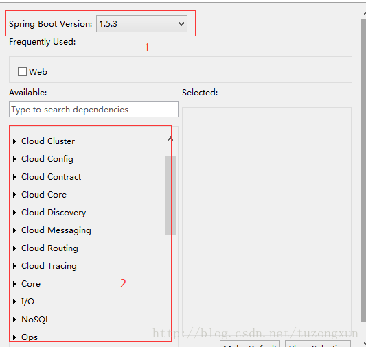Expand the Cloud Tracing node
Screen dimensions: 366x347
coord(14,266)
